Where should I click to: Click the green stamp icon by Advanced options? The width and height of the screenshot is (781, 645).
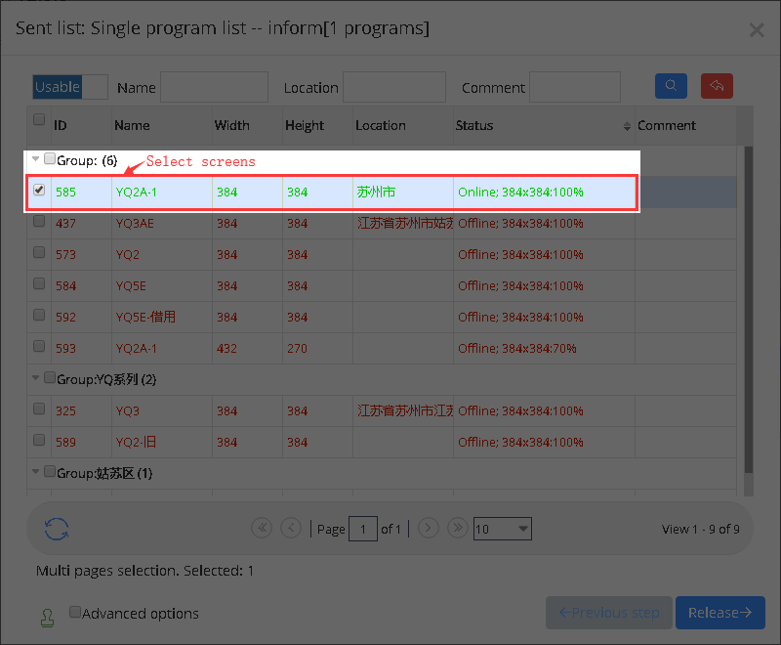47,618
